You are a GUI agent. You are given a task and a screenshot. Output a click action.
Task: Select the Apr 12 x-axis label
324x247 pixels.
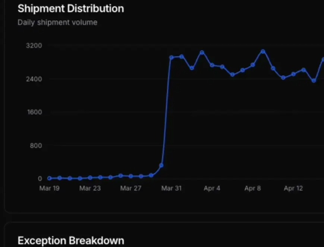pos(293,188)
